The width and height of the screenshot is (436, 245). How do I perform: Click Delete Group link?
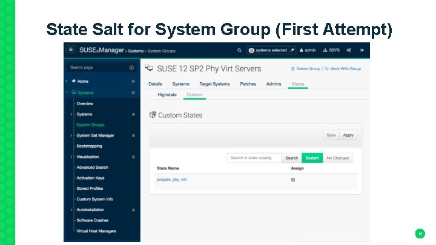coord(306,68)
